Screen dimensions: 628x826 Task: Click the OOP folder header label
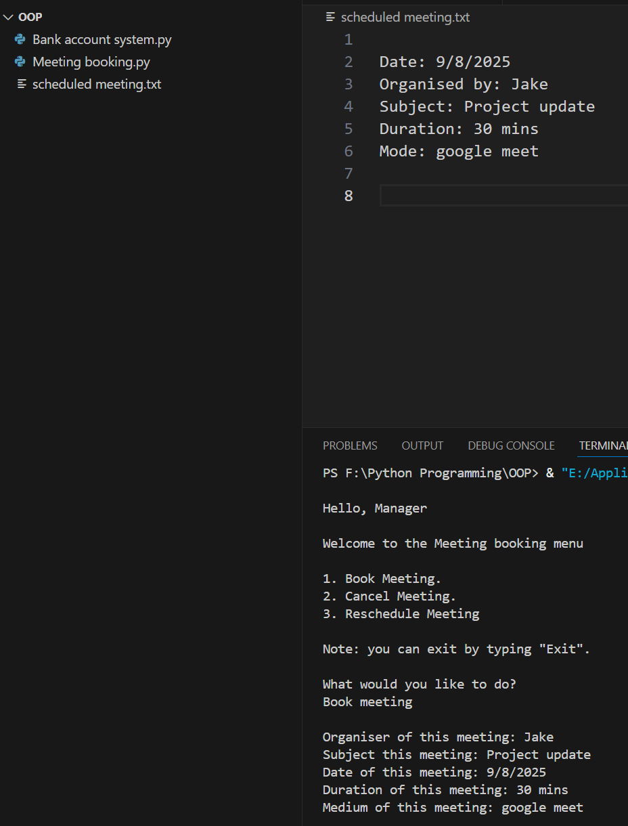(x=30, y=17)
